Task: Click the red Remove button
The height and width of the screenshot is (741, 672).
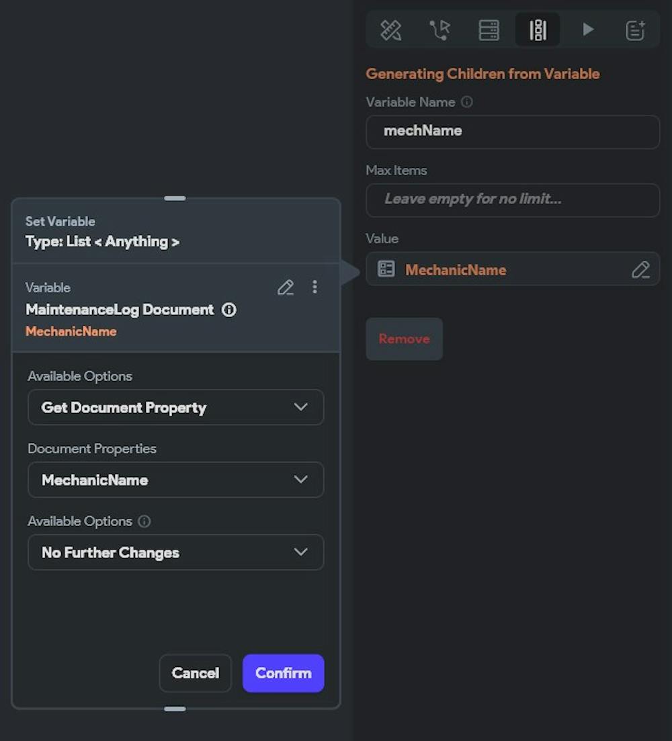Action: (404, 339)
